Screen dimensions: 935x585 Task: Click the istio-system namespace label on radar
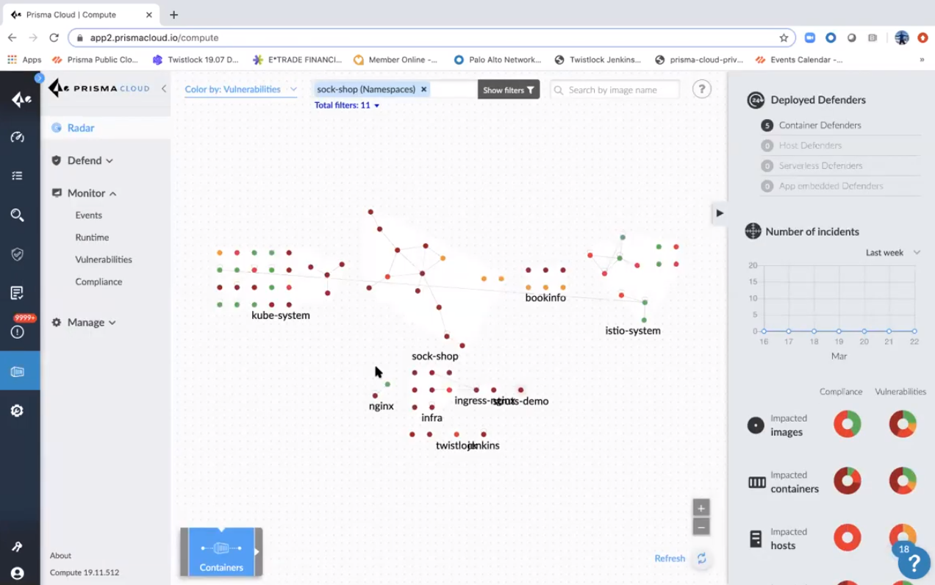pos(633,331)
